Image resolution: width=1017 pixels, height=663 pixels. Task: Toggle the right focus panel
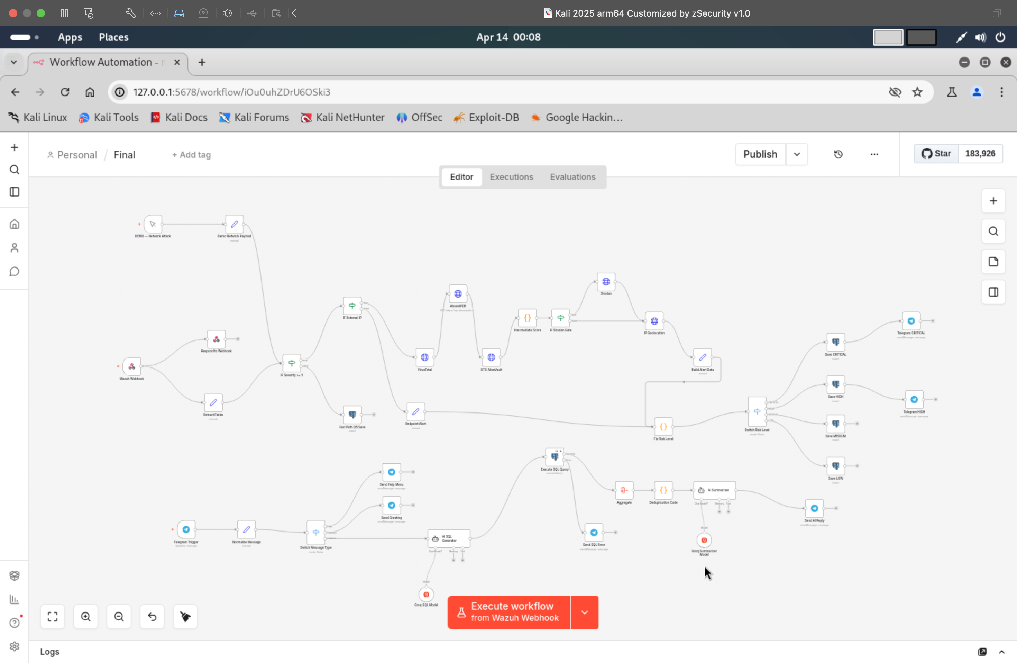pyautogui.click(x=993, y=292)
